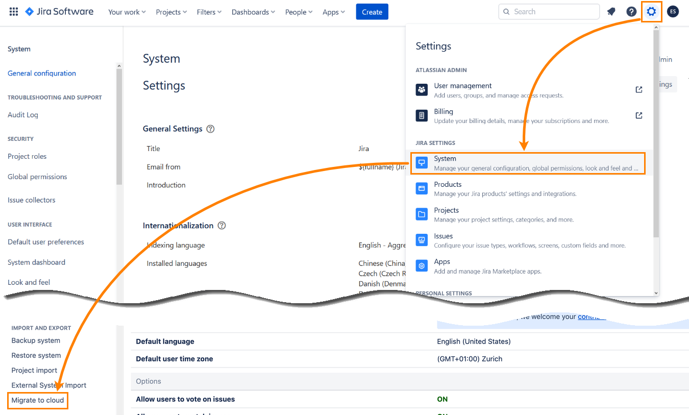Open the Apps menu
This screenshot has height=415, width=689.
pyautogui.click(x=333, y=12)
